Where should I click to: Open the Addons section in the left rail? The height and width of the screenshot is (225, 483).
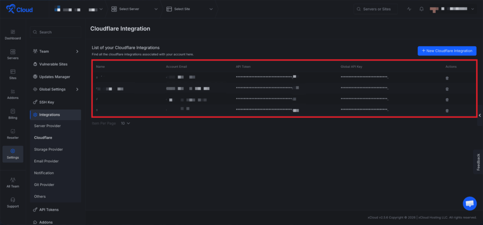[13, 94]
